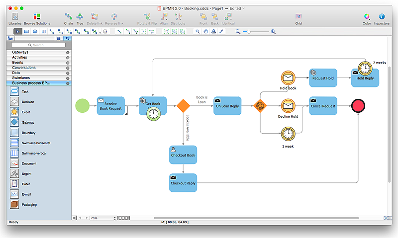Open the Inspectors panel
This screenshot has width=398, height=238.
(382, 19)
